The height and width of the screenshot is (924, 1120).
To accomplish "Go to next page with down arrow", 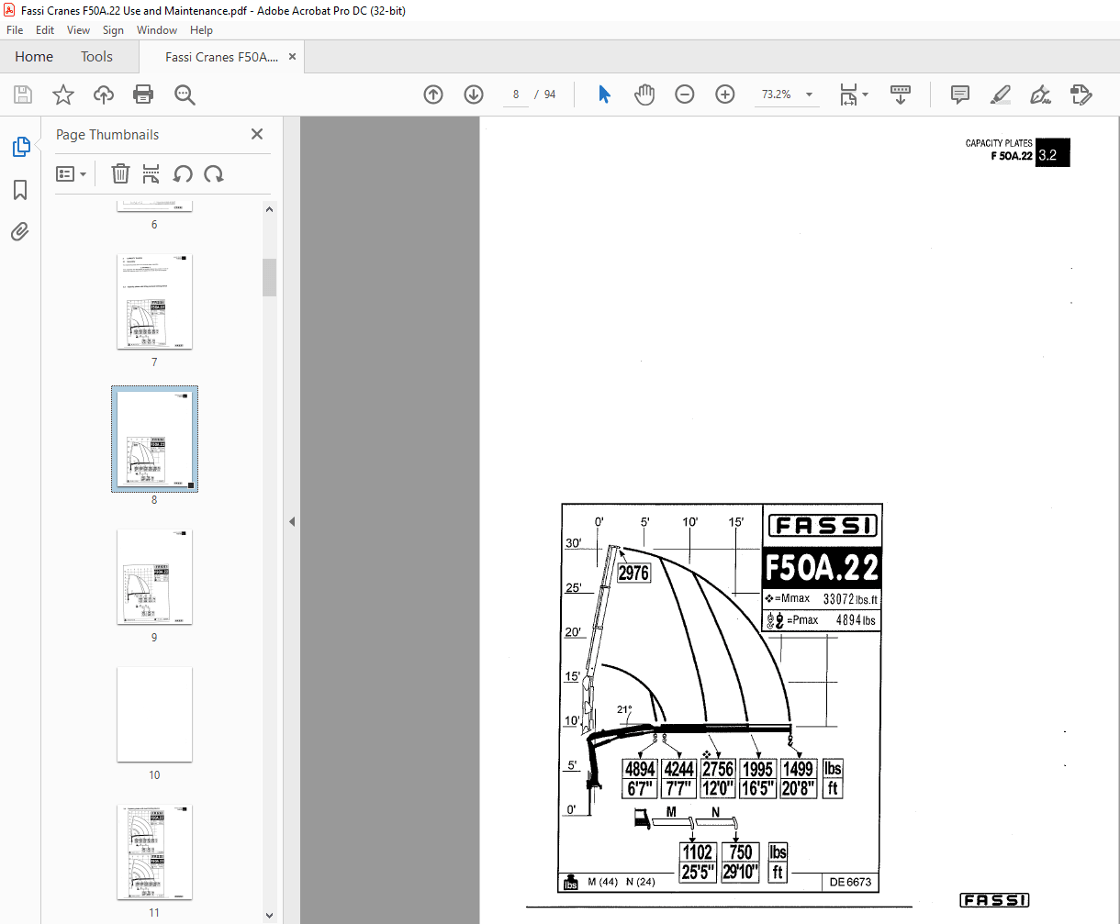I will click(473, 94).
